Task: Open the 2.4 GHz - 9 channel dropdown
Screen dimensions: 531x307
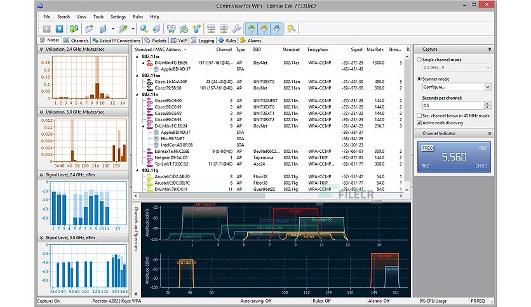Action: (x=456, y=68)
